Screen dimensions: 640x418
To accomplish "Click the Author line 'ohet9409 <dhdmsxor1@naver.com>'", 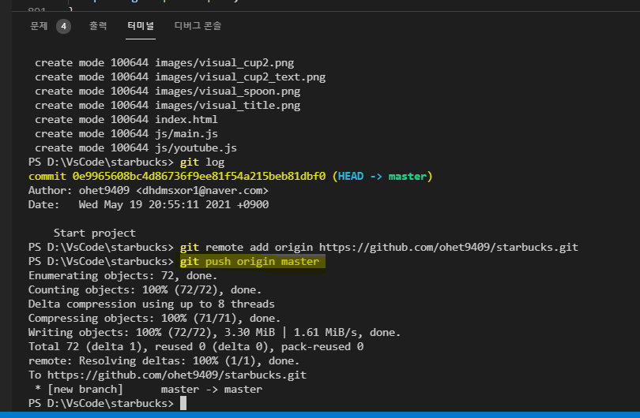I will pyautogui.click(x=149, y=191).
